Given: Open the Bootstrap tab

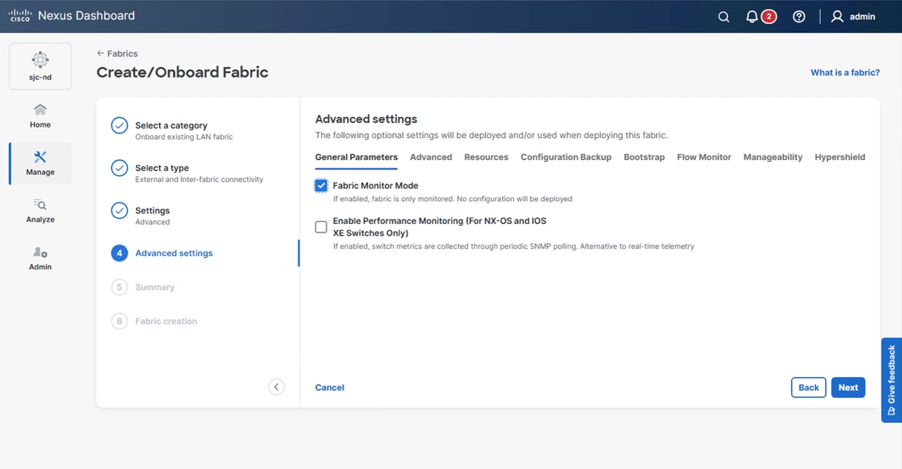Looking at the screenshot, I should tap(644, 157).
